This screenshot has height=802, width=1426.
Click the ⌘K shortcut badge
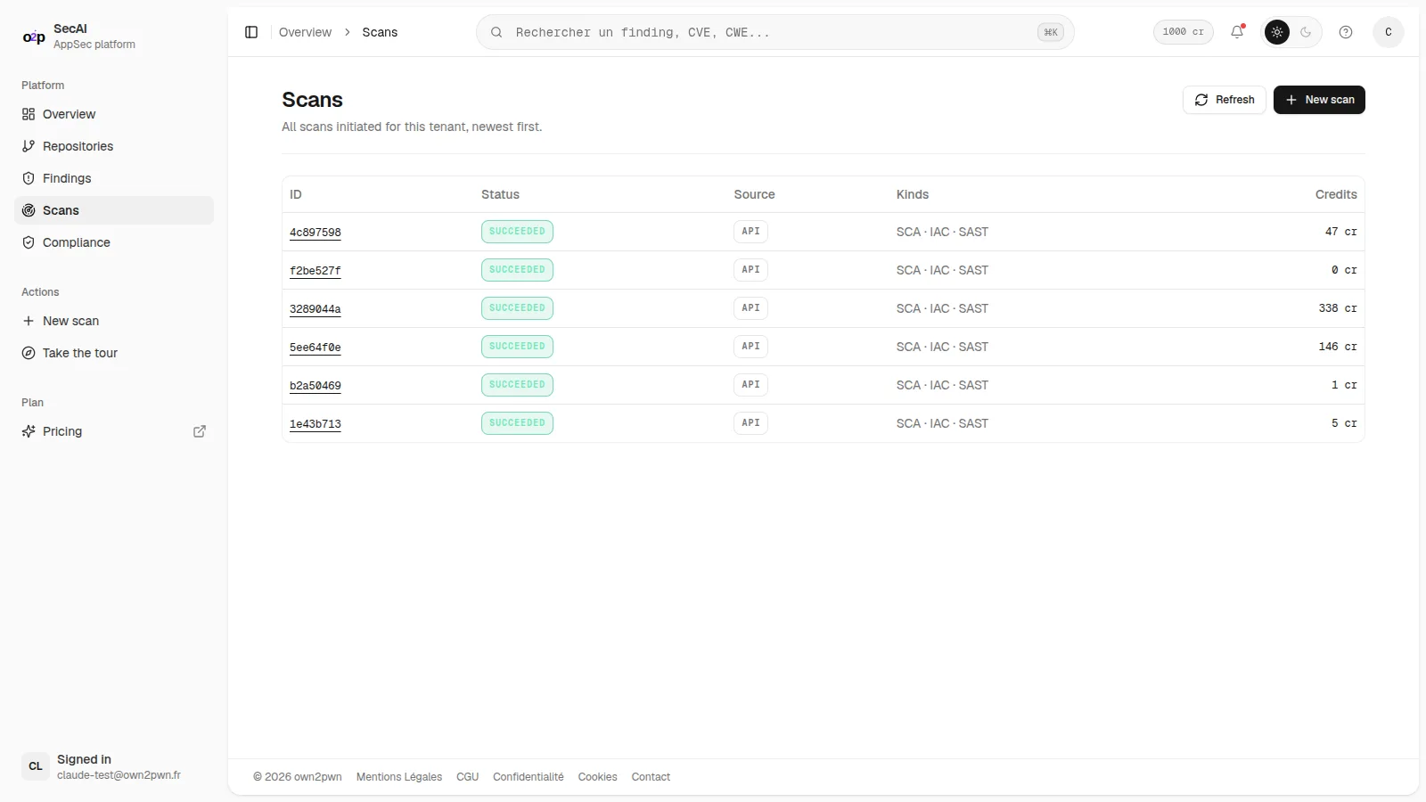pyautogui.click(x=1051, y=32)
